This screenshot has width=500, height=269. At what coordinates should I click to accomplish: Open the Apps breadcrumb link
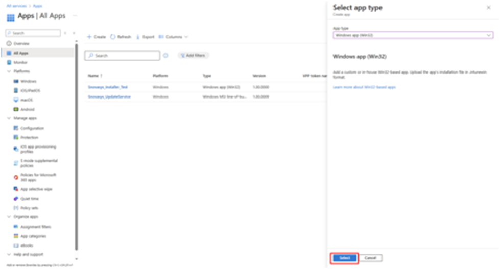37,6
